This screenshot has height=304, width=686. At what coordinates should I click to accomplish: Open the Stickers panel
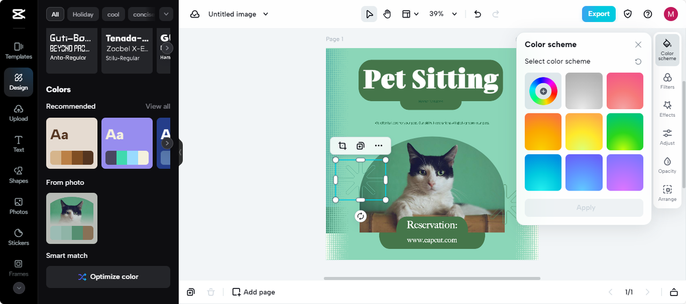(19, 237)
